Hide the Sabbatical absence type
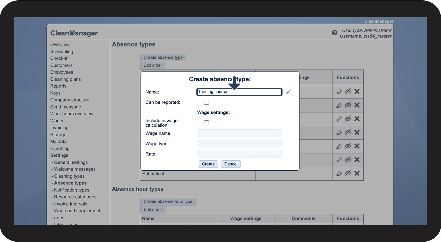 348,173
